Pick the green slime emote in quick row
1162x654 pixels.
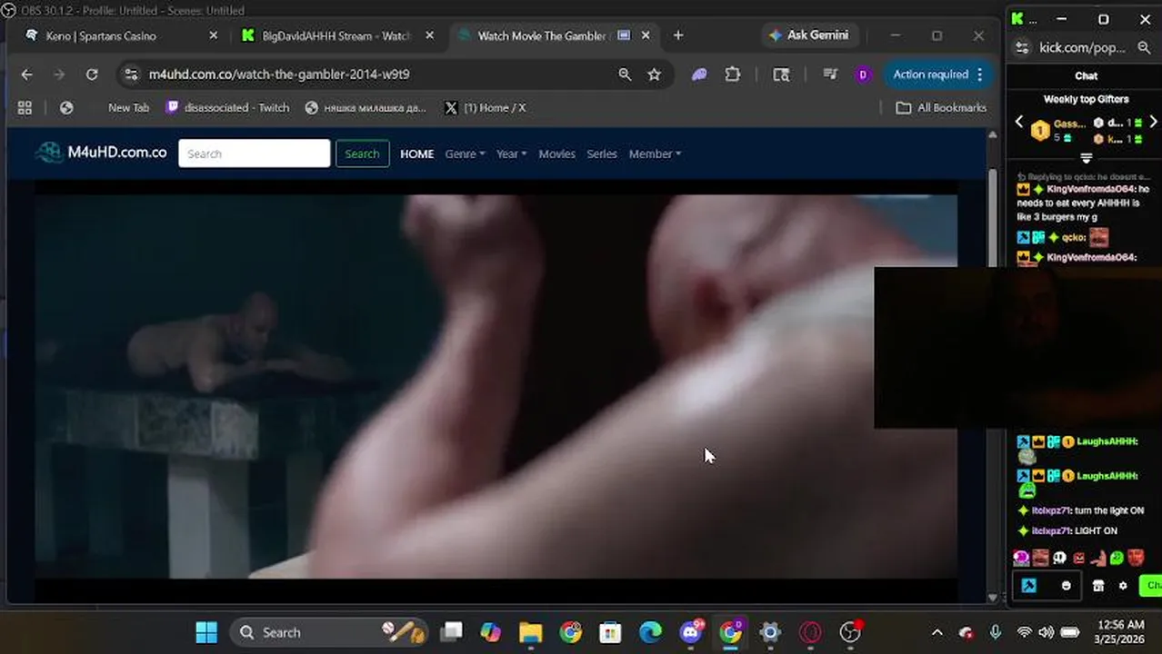tap(1117, 558)
